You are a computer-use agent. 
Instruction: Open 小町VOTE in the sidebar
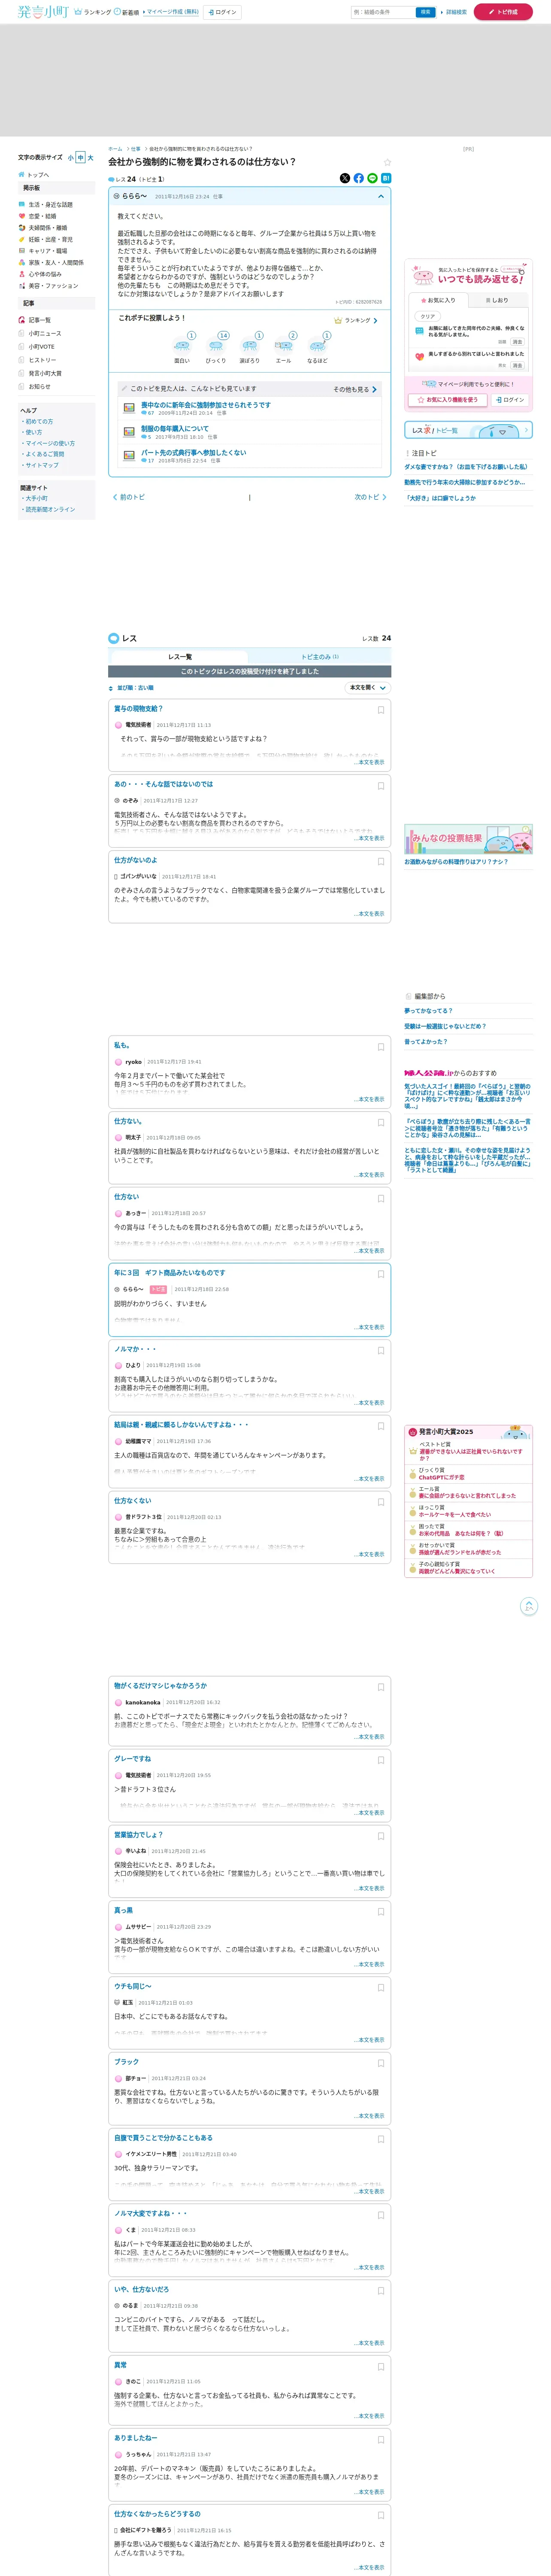[x=41, y=347]
